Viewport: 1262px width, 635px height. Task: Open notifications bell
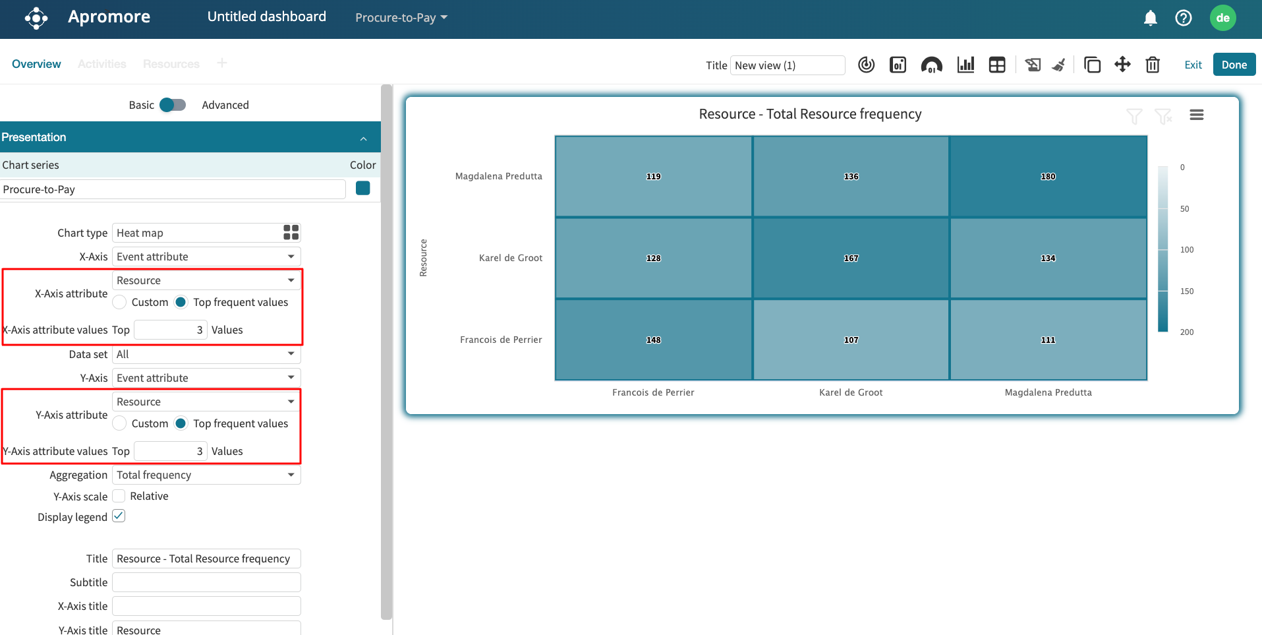tap(1151, 18)
